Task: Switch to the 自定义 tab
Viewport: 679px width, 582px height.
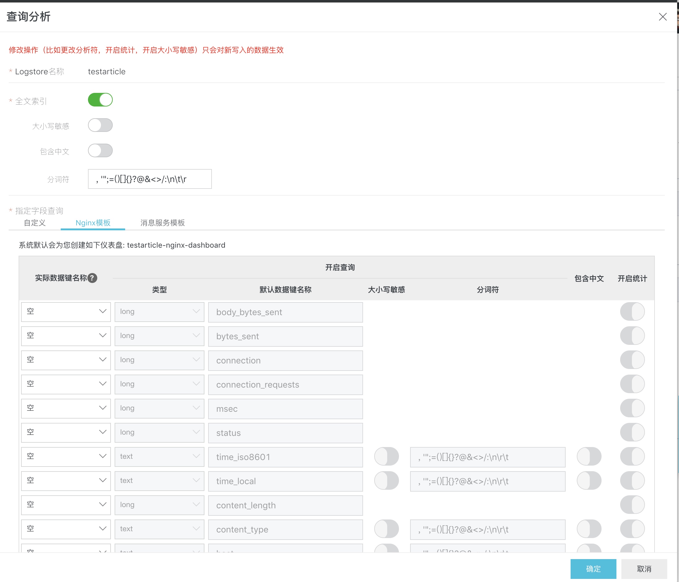Action: tap(35, 223)
